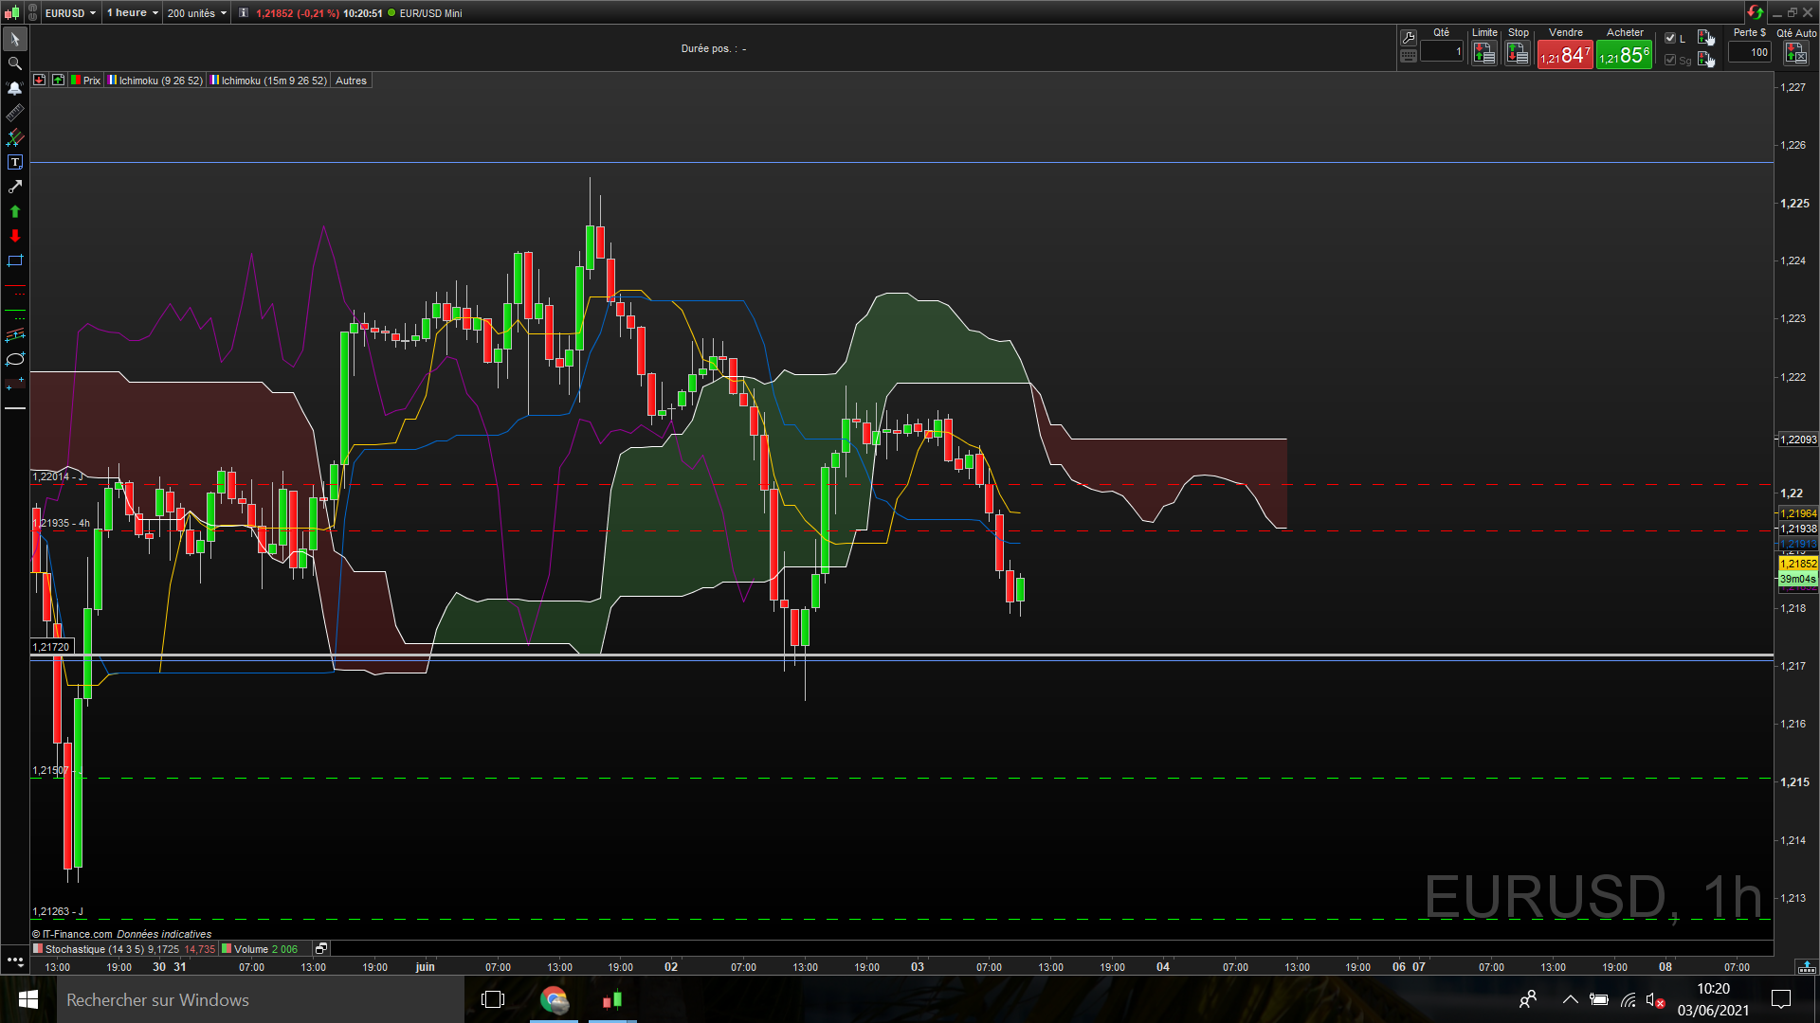This screenshot has height=1023, width=1820.
Task: Pick the green up arrow drawing tool
Action: [x=14, y=211]
